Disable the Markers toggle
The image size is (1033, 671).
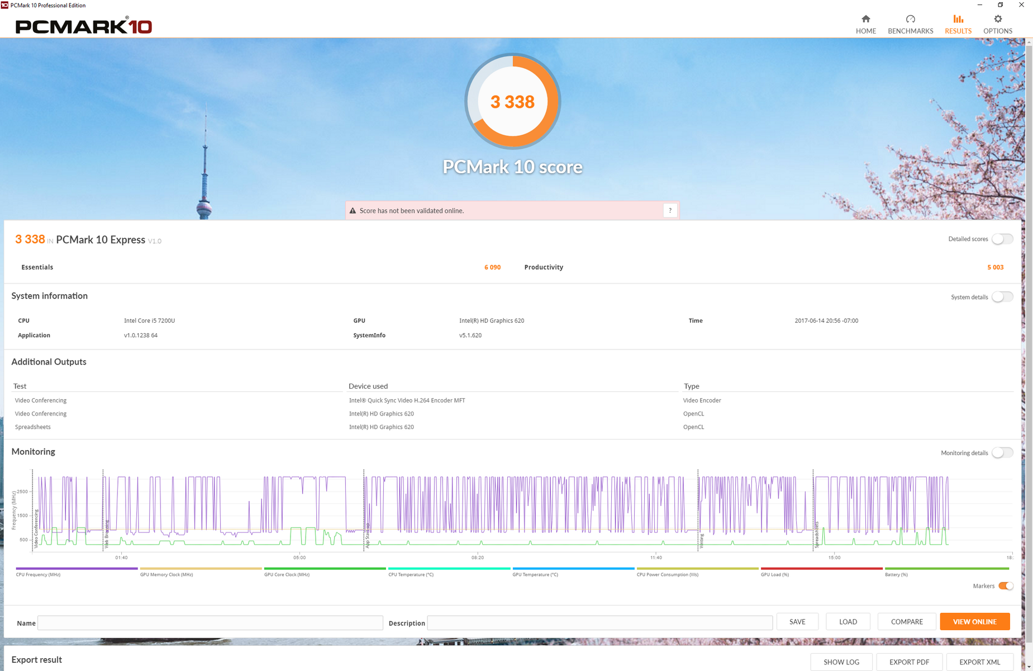[1006, 586]
